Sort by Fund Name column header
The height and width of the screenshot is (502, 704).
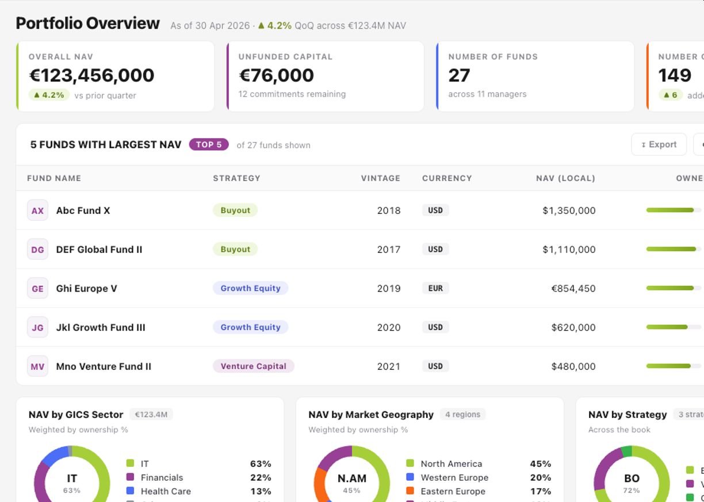point(54,178)
